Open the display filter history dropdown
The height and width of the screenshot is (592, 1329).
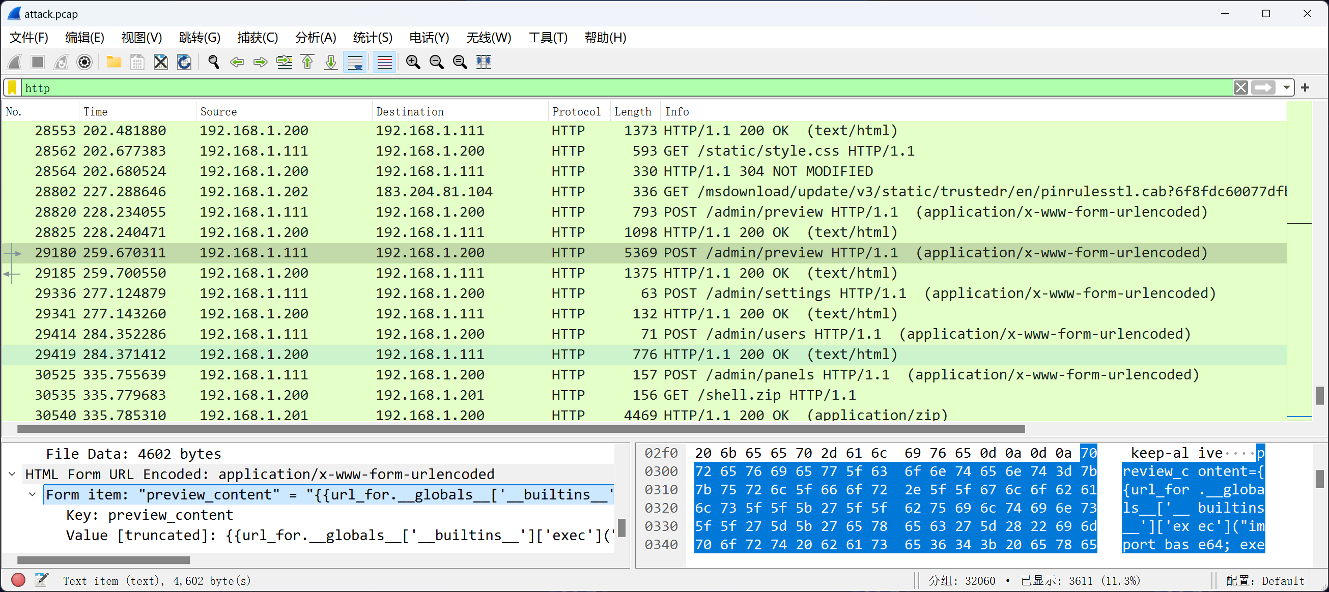pyautogui.click(x=1286, y=87)
